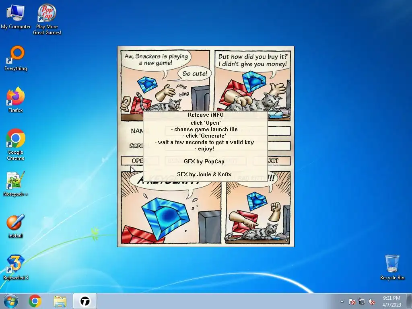Open Chrome from the taskbar
412x309 pixels.
(x=35, y=301)
